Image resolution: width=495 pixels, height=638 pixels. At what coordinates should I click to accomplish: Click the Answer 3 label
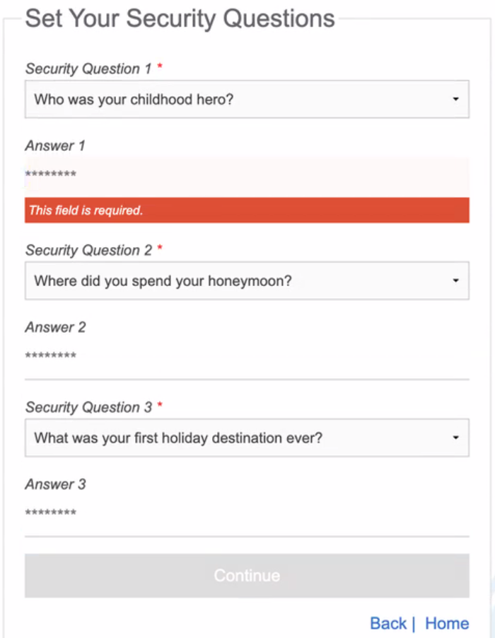(55, 484)
